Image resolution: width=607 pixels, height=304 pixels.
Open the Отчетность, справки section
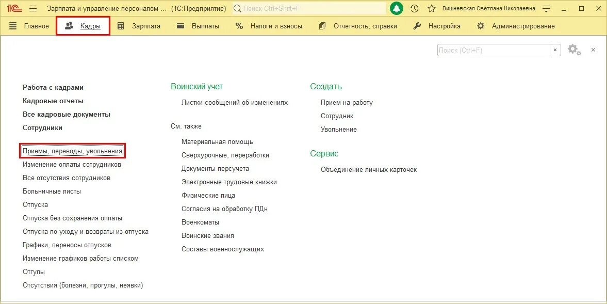[365, 26]
